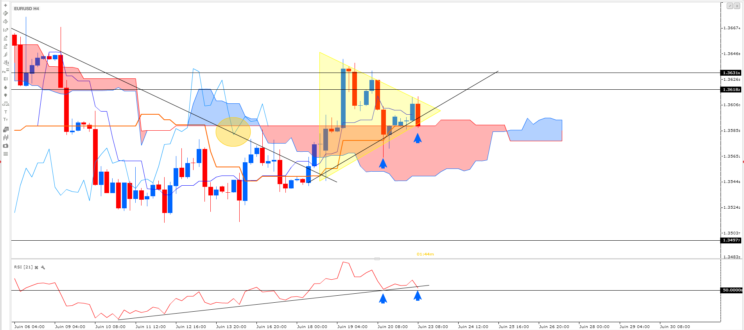Click the Juin 11 12:00 time label

point(151,326)
